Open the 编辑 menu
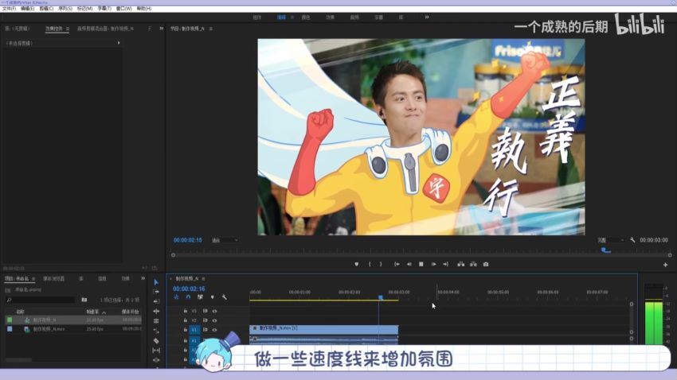The image size is (677, 380). 28,9
